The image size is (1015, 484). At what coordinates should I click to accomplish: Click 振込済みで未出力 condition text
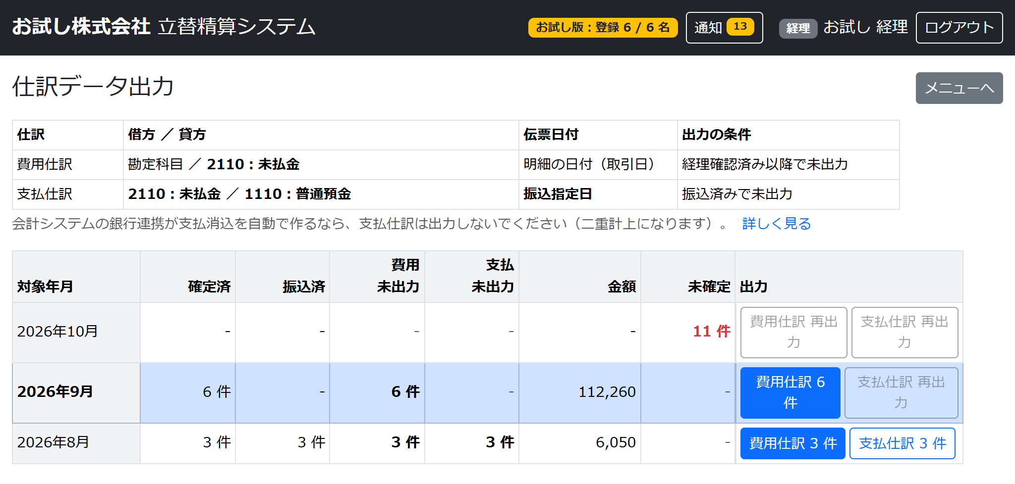(x=737, y=194)
